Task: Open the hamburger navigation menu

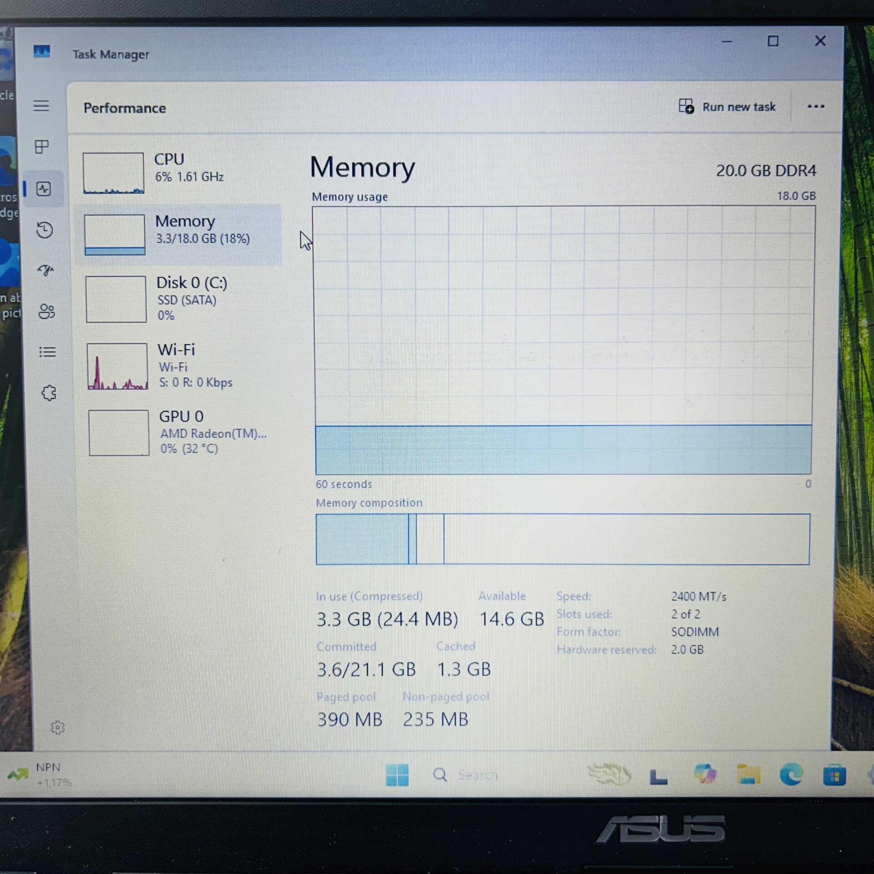Action: click(x=41, y=106)
